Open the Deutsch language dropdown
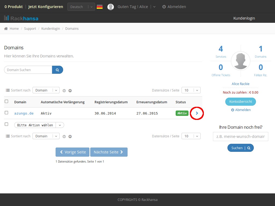Viewport: 275px width, 206px height. point(81,7)
